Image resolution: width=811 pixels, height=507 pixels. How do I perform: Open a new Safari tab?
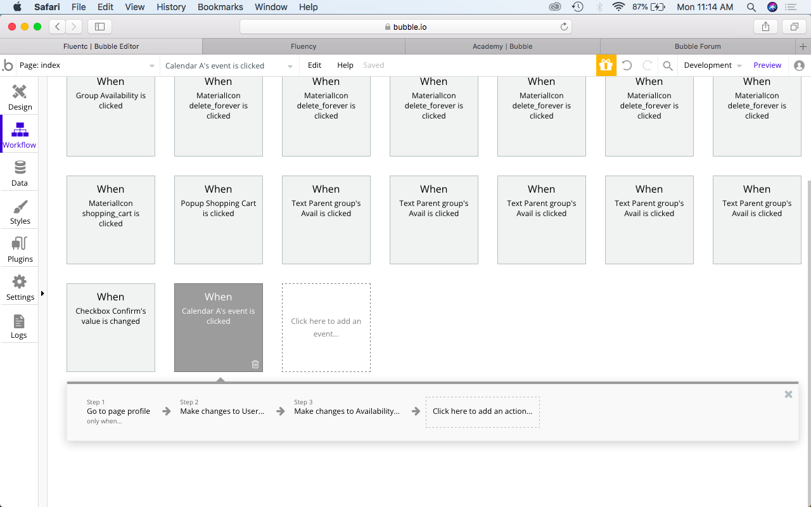803,46
